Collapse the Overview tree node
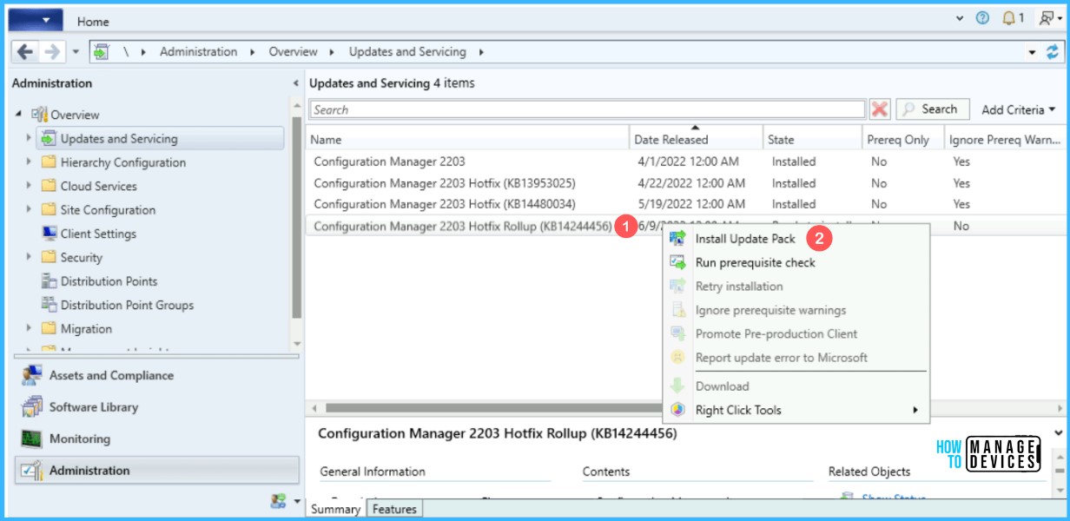This screenshot has height=521, width=1070. coord(19,115)
